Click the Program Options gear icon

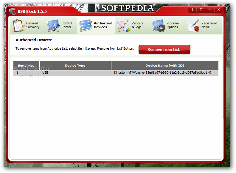click(159, 25)
